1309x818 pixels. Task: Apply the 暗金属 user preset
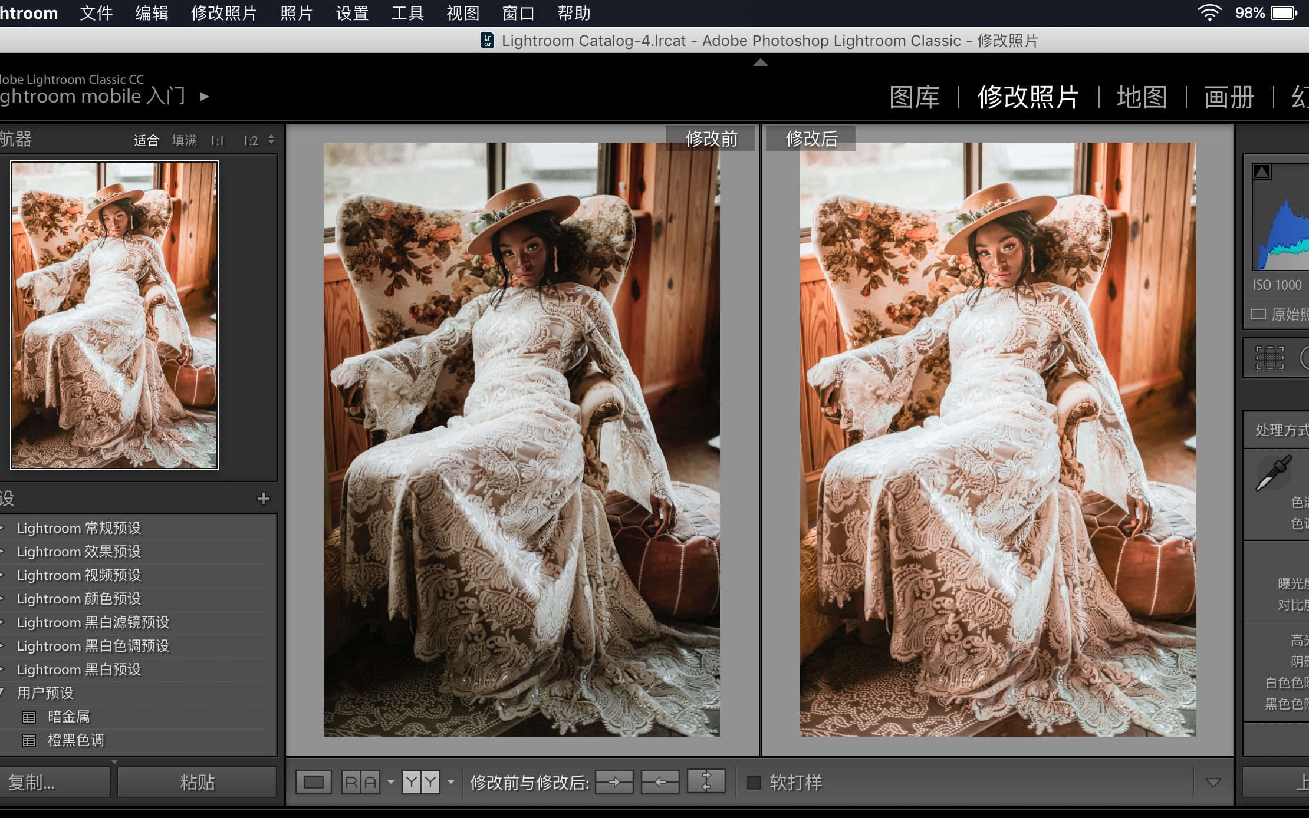(x=69, y=717)
